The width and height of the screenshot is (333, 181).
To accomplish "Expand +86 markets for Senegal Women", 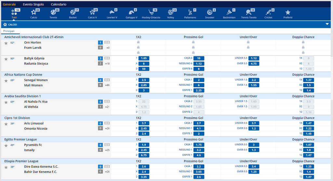I will (107, 85).
